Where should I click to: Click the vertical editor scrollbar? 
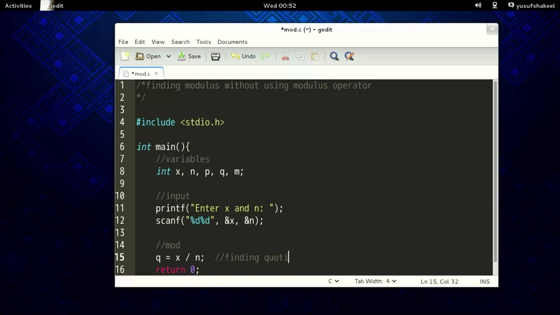[x=495, y=171]
